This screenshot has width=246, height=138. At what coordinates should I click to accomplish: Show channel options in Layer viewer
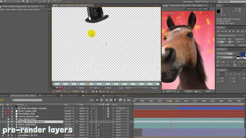[x=90, y=91]
